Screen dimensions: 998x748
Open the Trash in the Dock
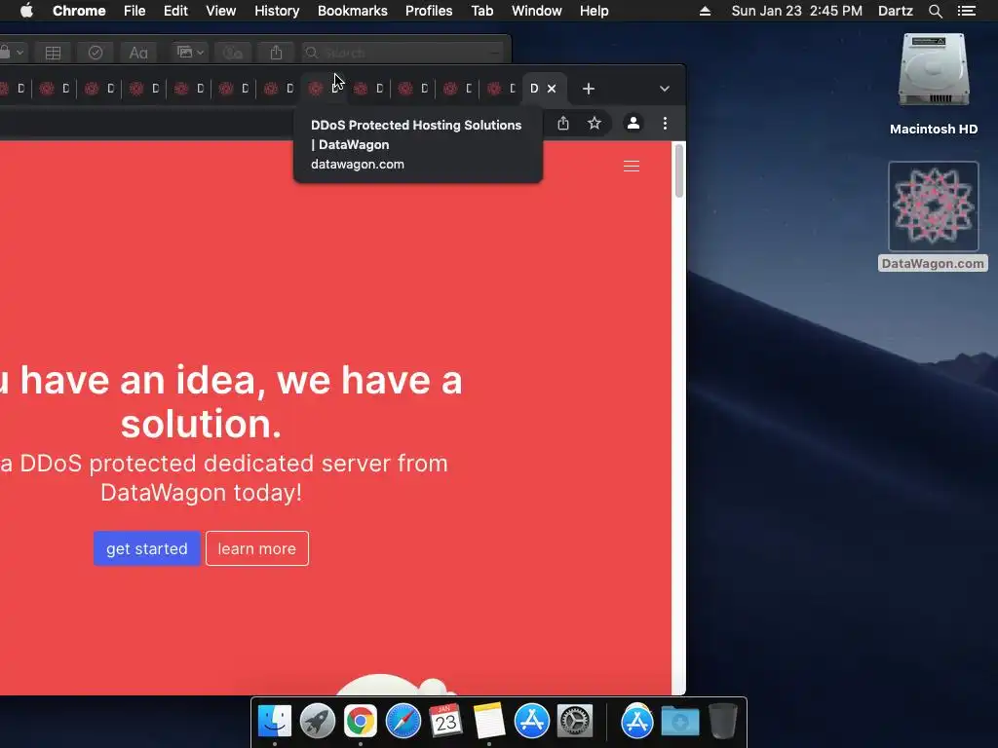722,722
